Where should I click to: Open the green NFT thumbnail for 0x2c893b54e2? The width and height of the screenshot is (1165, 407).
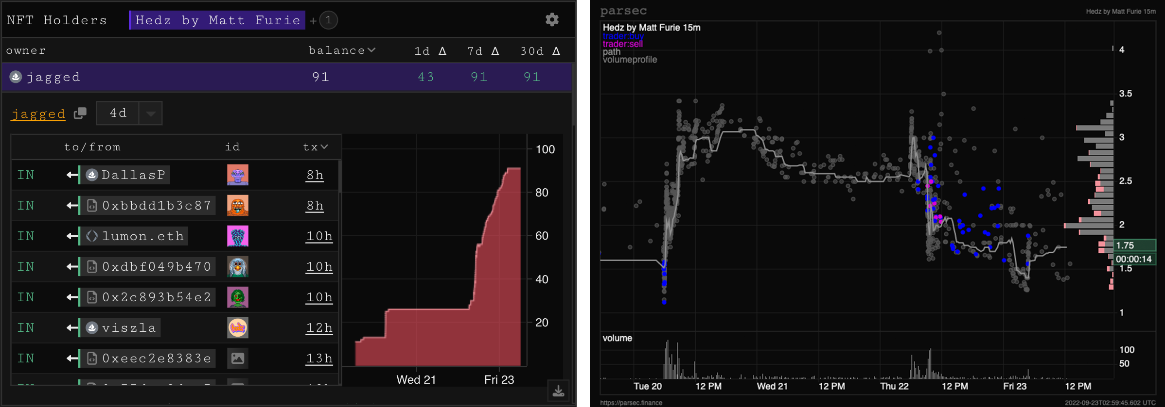(238, 297)
